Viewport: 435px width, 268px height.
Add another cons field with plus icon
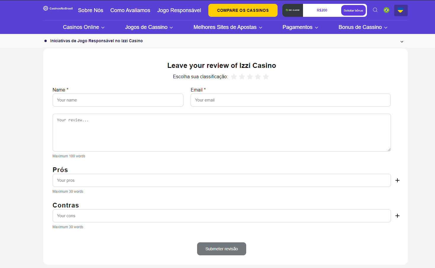pyautogui.click(x=397, y=216)
